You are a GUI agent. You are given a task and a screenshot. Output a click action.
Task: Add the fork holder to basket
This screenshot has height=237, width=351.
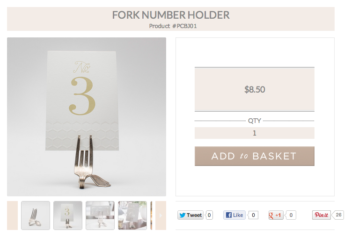click(x=255, y=156)
